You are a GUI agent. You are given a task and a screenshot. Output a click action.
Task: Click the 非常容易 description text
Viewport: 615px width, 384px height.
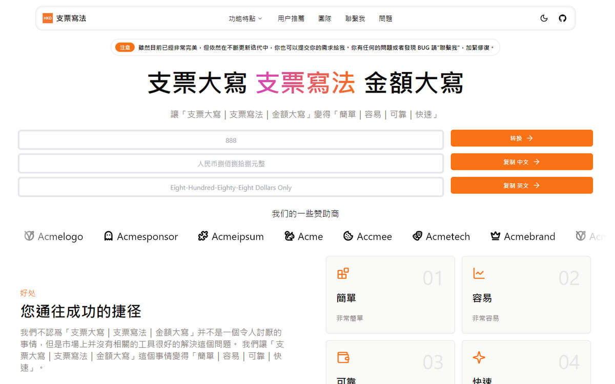(485, 318)
